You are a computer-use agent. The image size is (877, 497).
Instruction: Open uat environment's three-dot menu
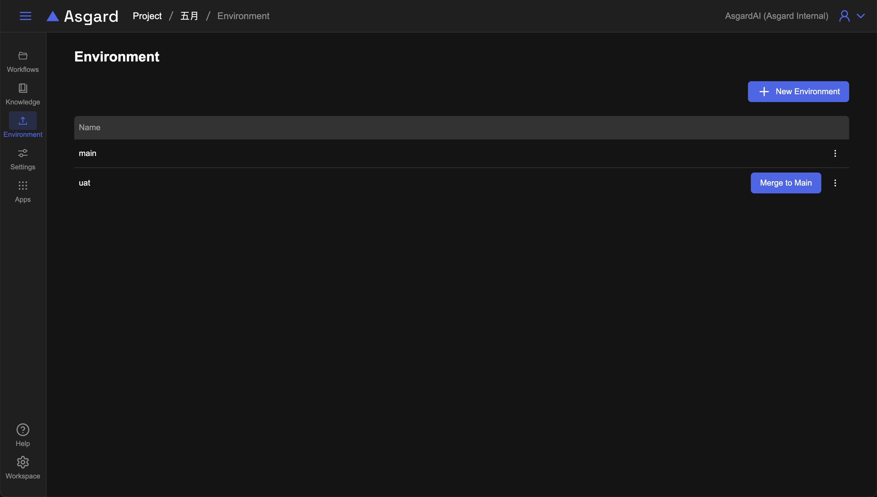tap(835, 183)
